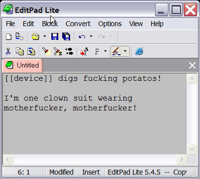Open the Block menu
This screenshot has width=200, height=179.
50,24
